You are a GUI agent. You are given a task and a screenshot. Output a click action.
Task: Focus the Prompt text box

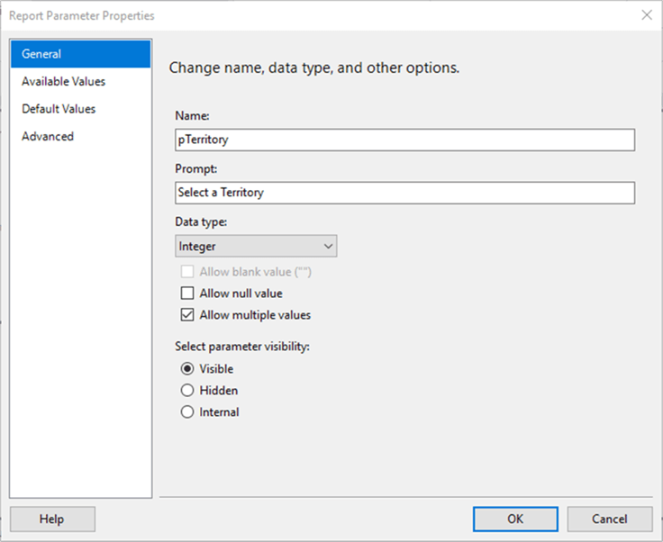click(404, 193)
